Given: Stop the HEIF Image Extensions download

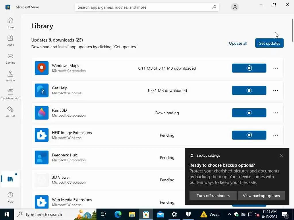Looking at the screenshot, I should pyautogui.click(x=249, y=135).
